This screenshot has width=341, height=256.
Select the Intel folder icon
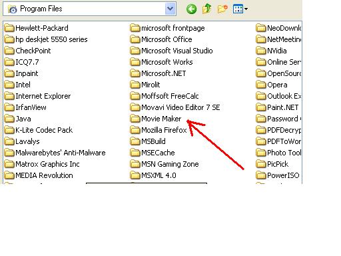tap(9, 85)
